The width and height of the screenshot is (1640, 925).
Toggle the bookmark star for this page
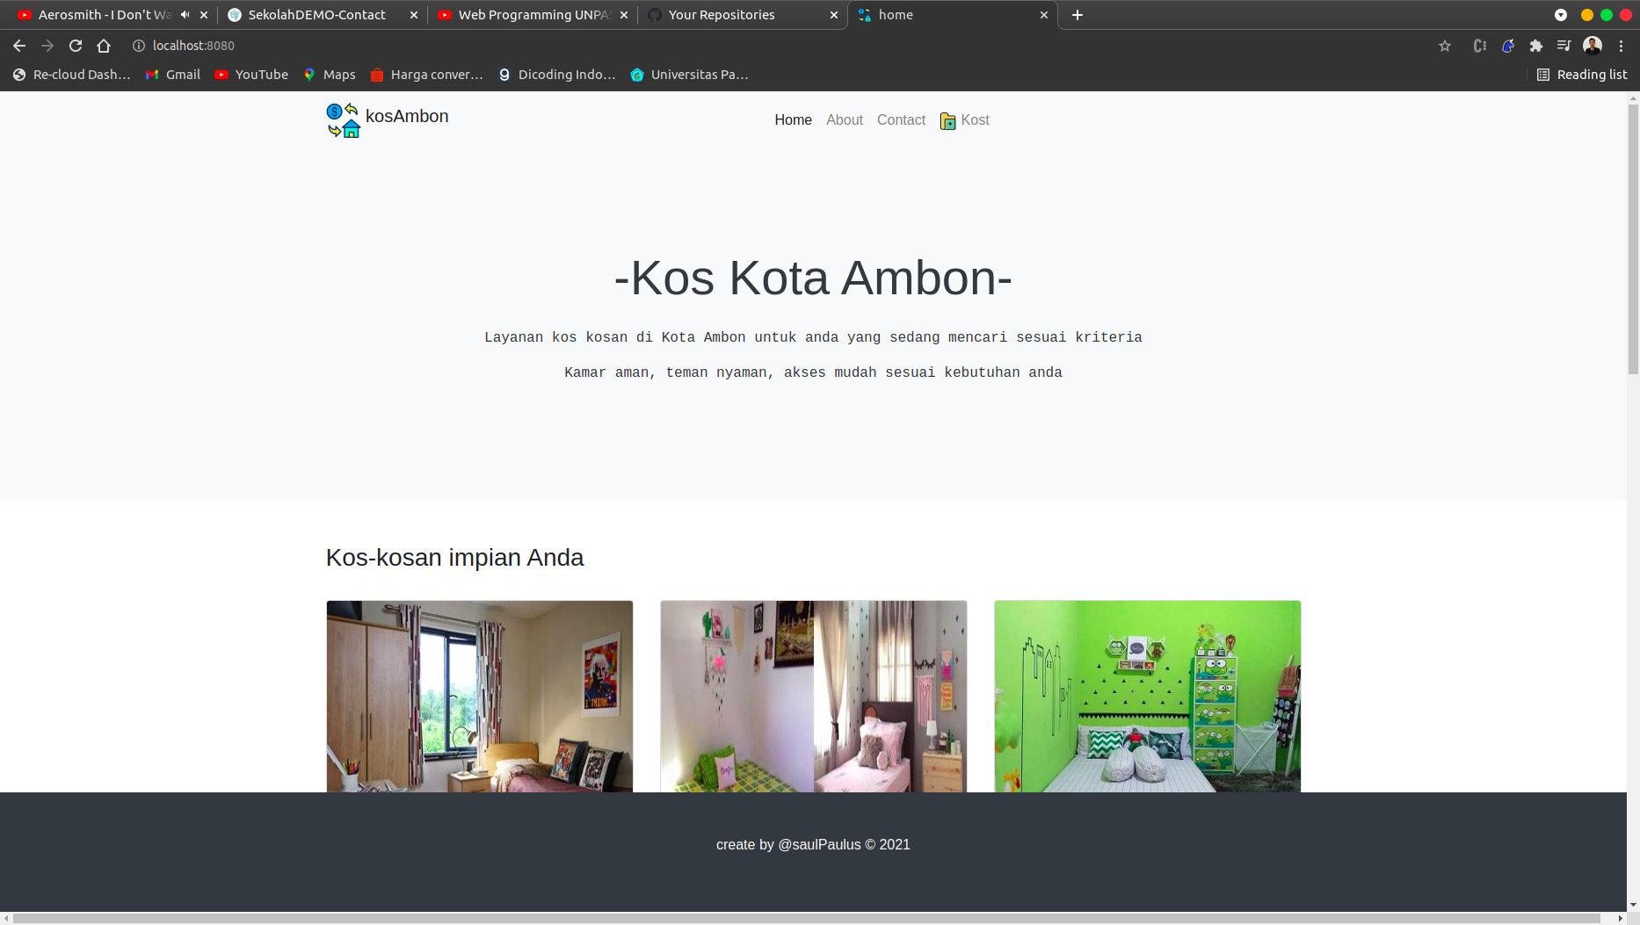[x=1444, y=45]
